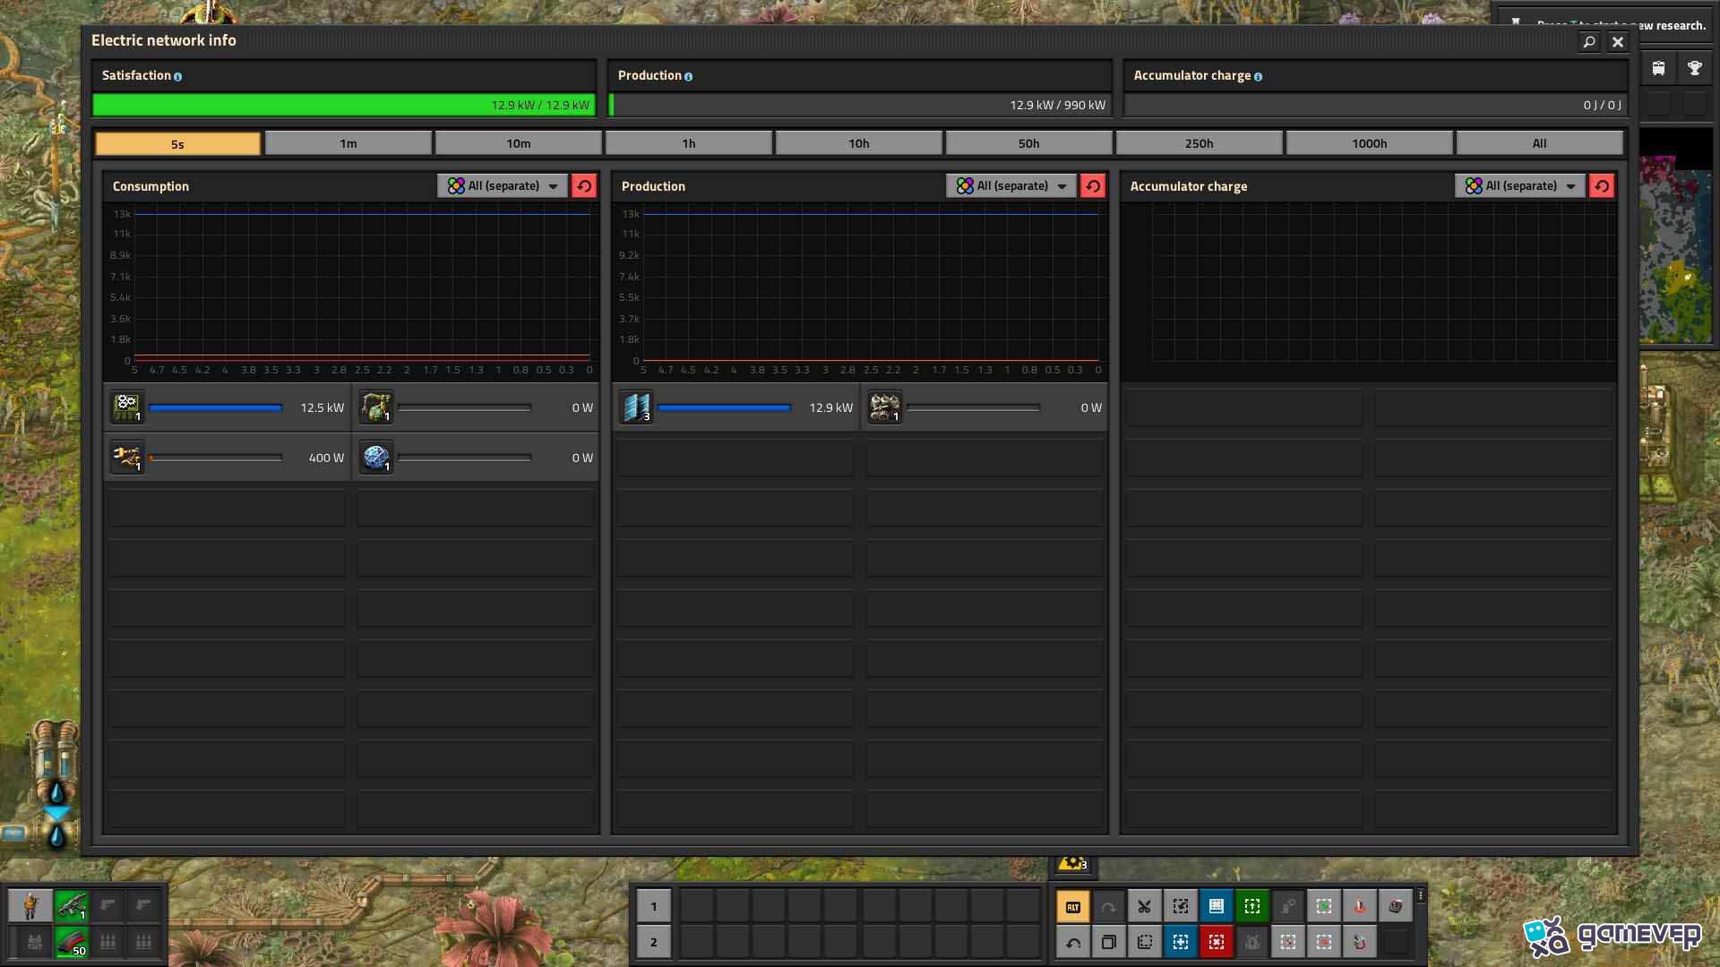This screenshot has width=1720, height=967.
Task: Switch to the 250h time range tab
Action: point(1199,143)
